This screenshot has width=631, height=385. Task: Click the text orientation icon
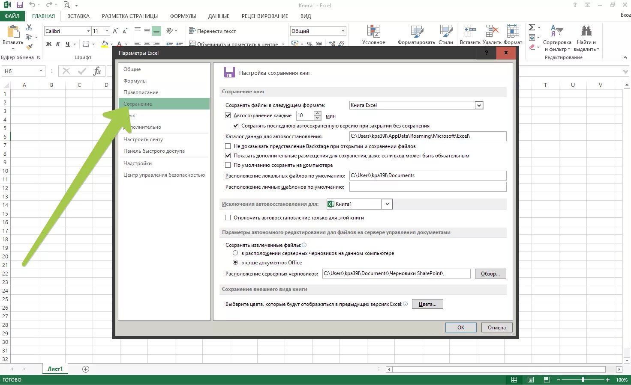[170, 31]
